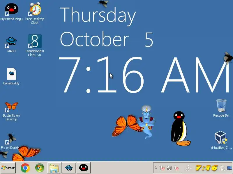
Task: Open the My Friend Pingu desktop shortcut
Action: [x=11, y=12]
